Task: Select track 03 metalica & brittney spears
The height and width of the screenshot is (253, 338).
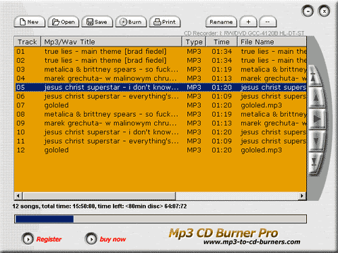Action: click(x=160, y=69)
